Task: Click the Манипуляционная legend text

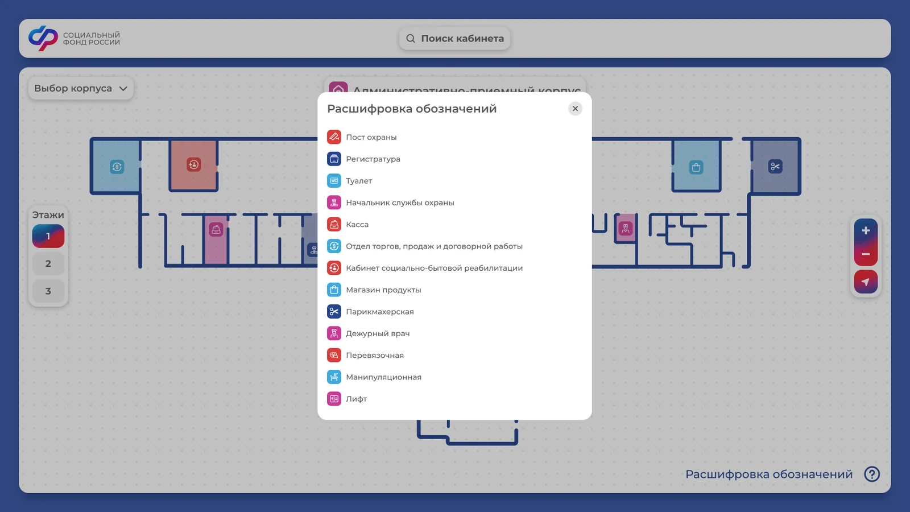Action: [384, 377]
